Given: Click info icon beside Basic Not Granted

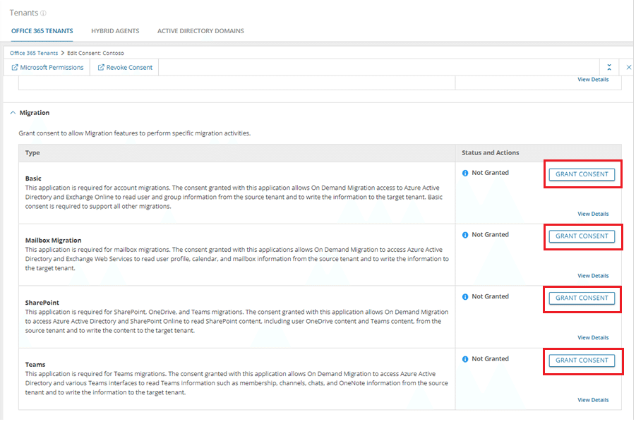Looking at the screenshot, I should pyautogui.click(x=465, y=173).
